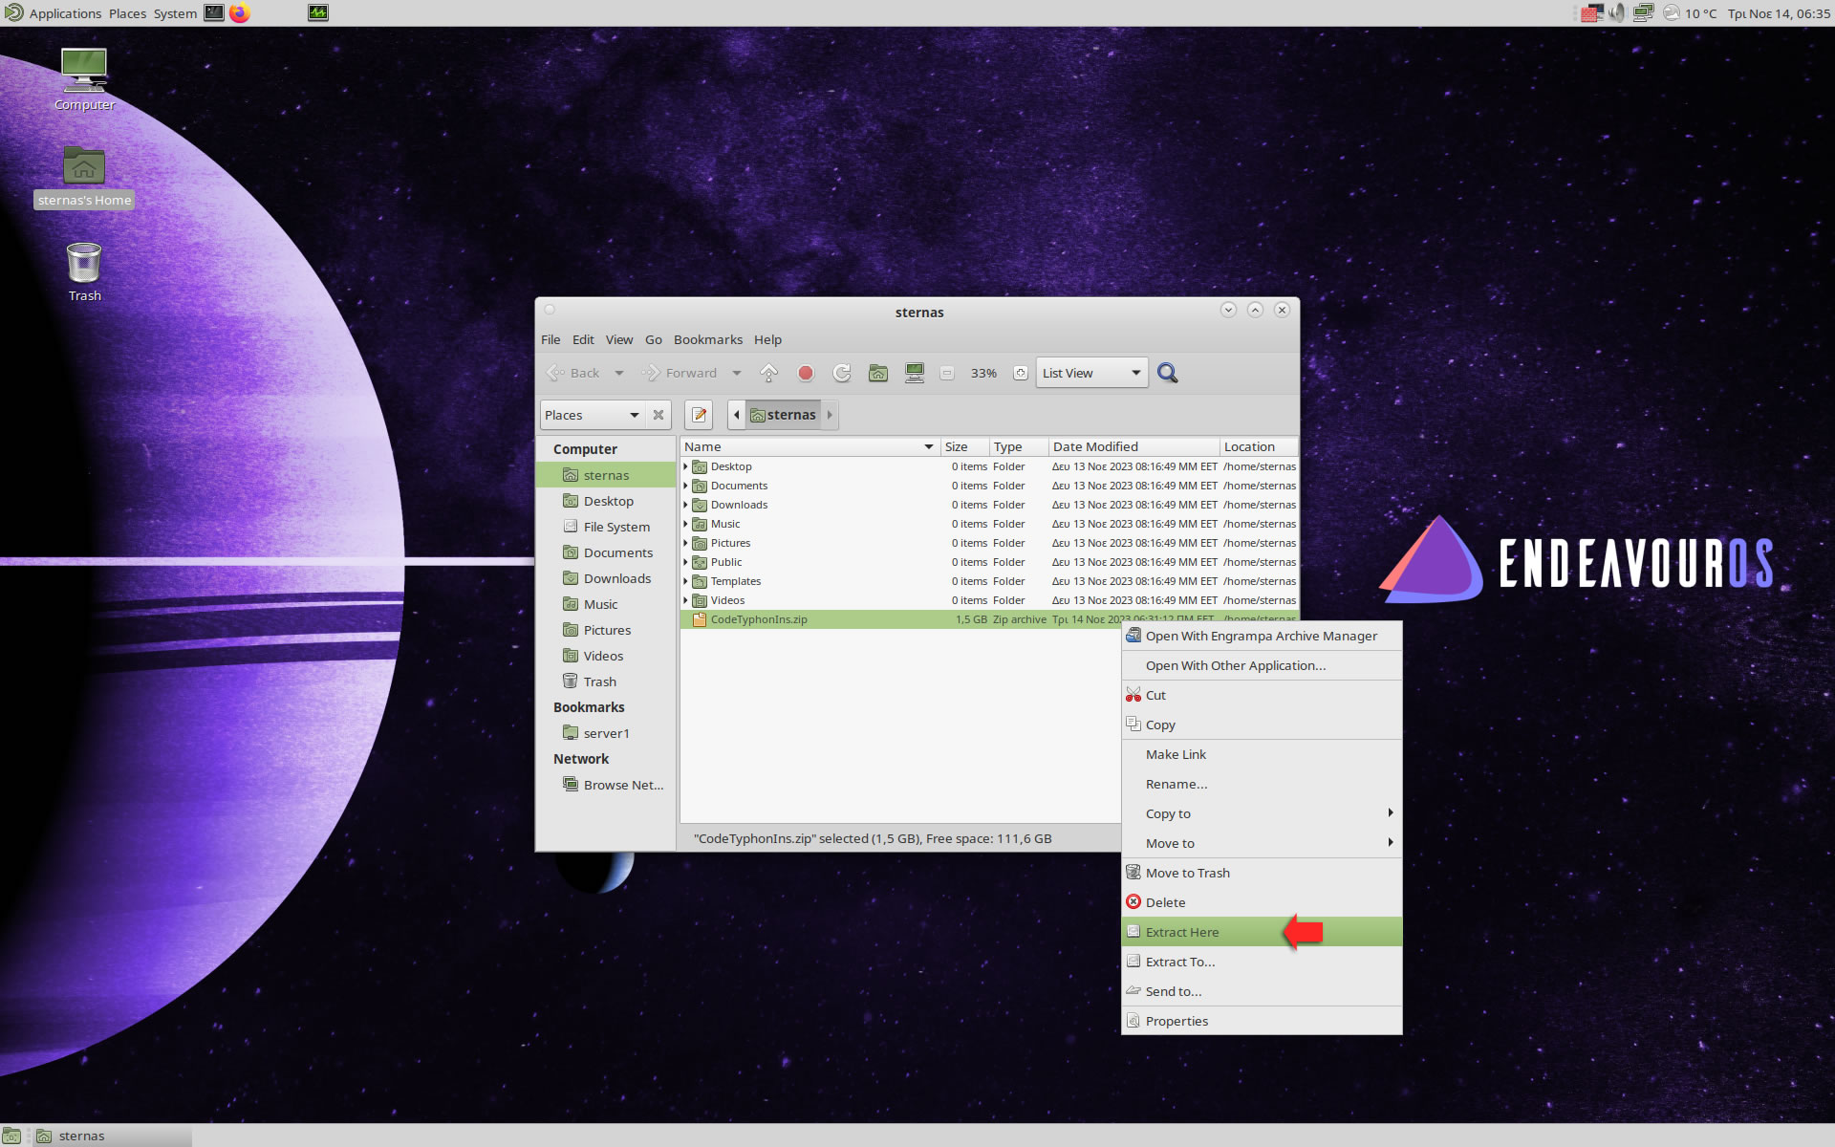This screenshot has height=1147, width=1835.
Task: Open the Places side pane dropdown
Action: (592, 415)
